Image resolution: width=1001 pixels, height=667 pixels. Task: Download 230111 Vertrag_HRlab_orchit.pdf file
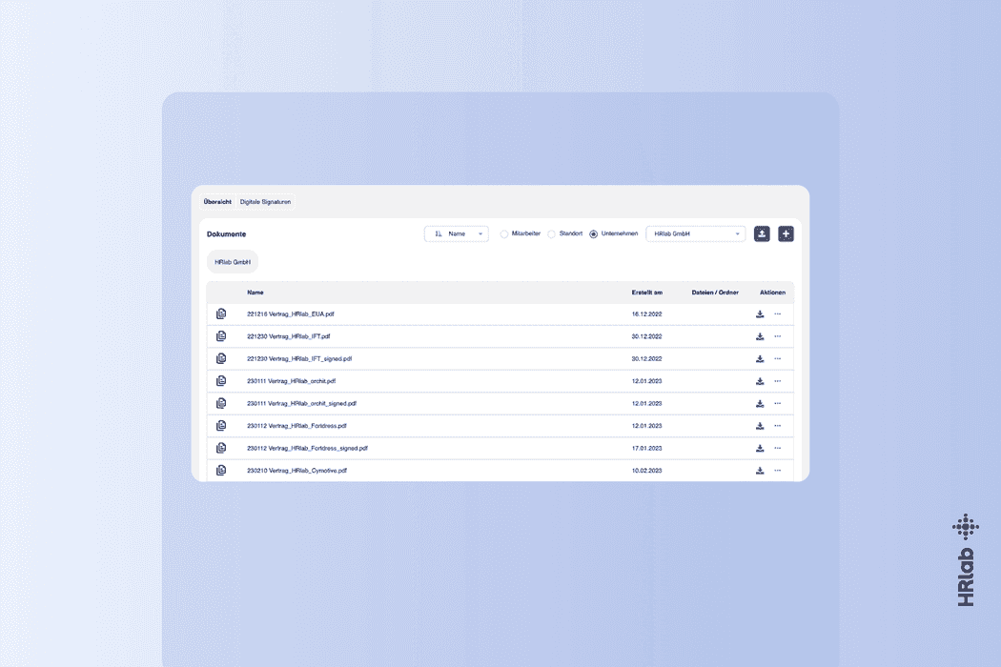pos(760,381)
